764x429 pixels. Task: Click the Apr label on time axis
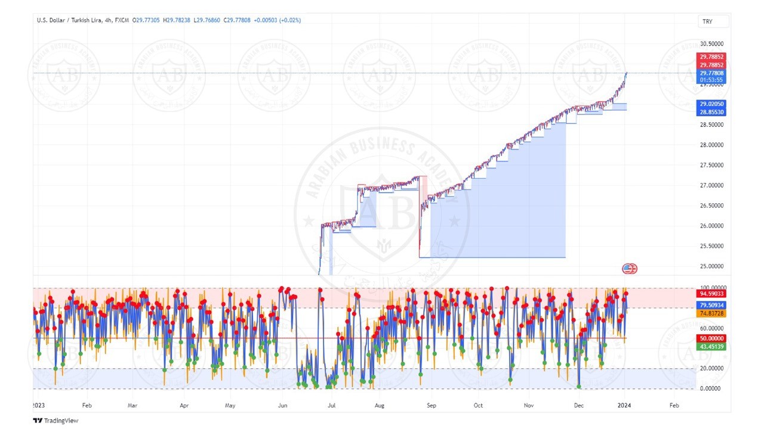pyautogui.click(x=184, y=405)
